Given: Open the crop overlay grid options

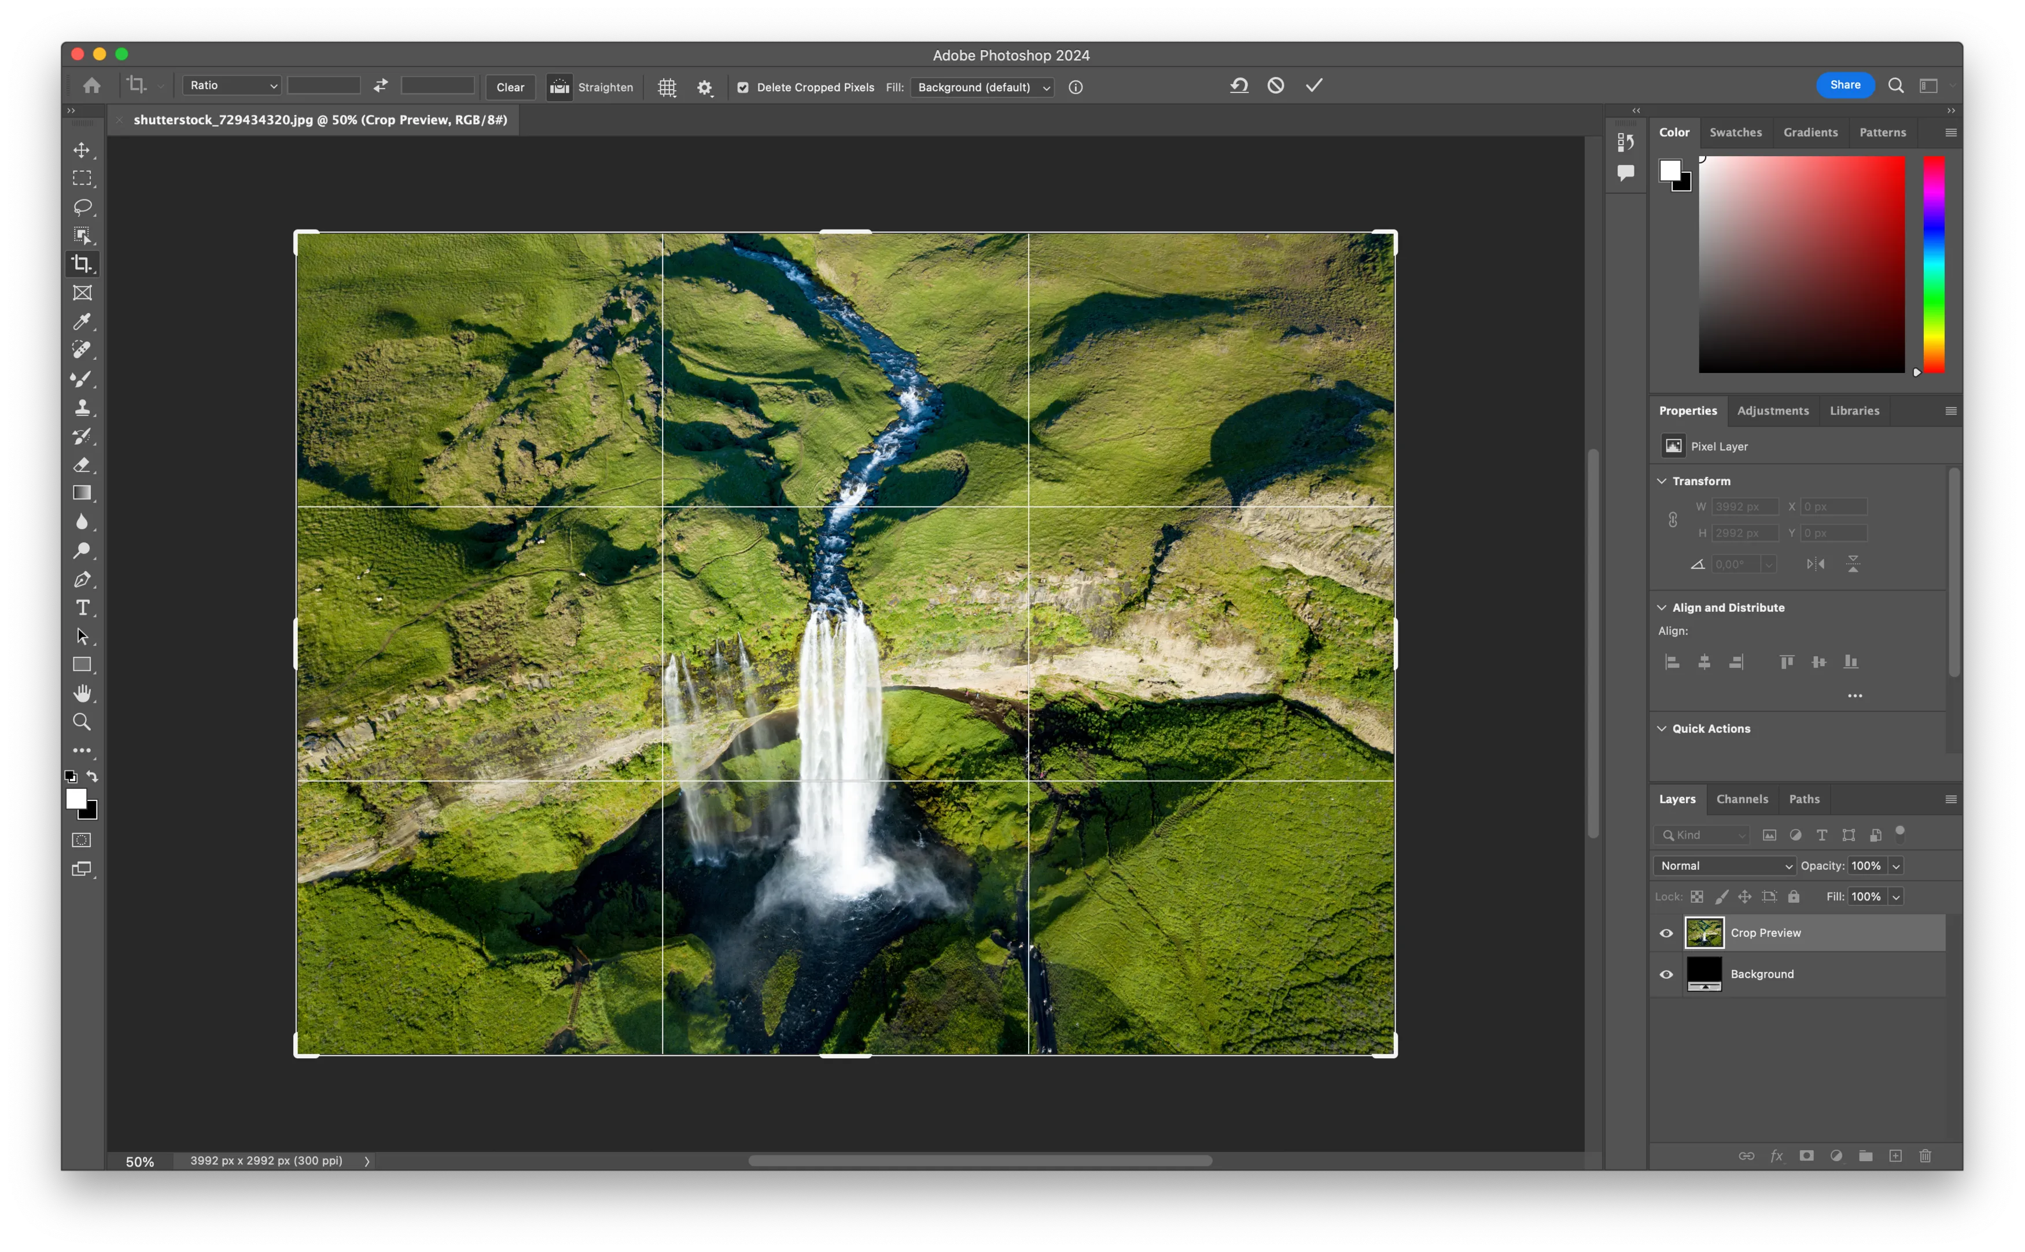Looking at the screenshot, I should click(x=668, y=87).
